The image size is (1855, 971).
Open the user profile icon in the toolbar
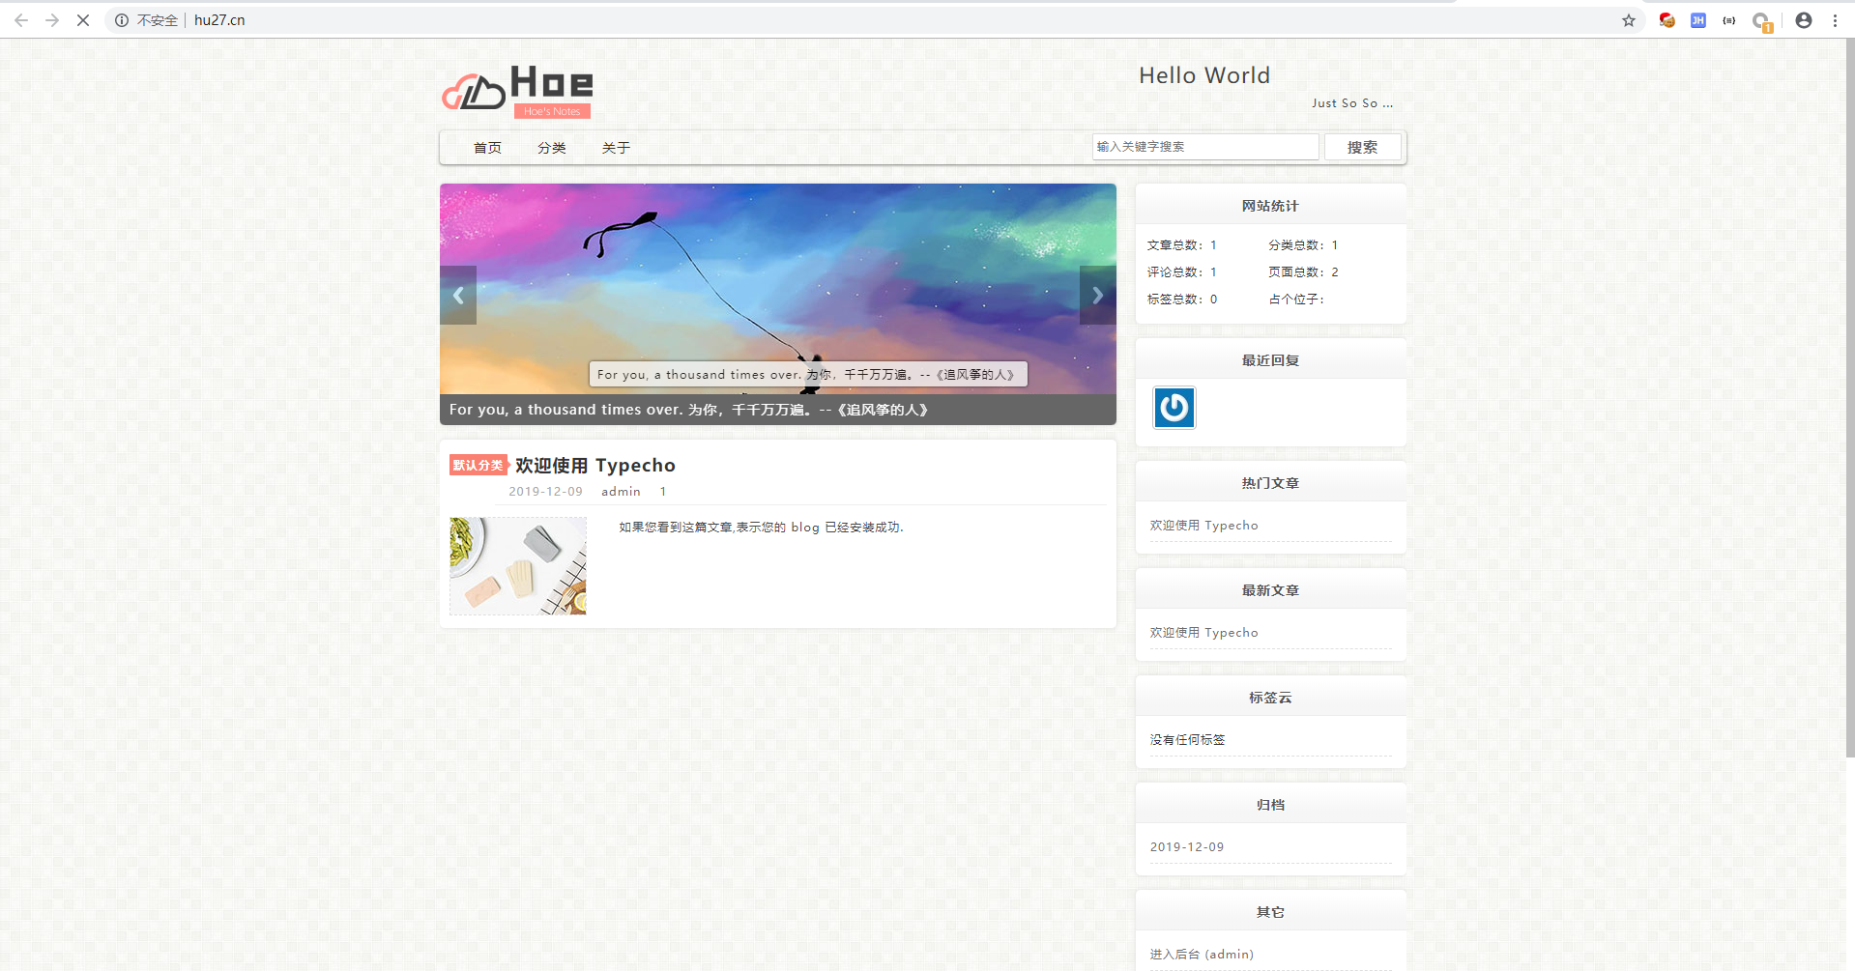click(x=1804, y=20)
